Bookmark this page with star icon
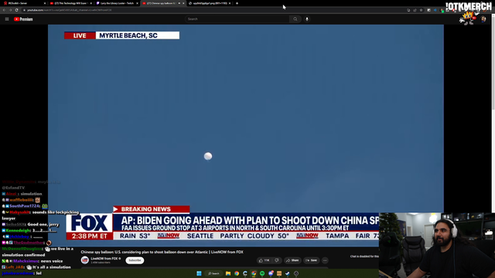The height and width of the screenshot is (278, 495). click(x=421, y=10)
